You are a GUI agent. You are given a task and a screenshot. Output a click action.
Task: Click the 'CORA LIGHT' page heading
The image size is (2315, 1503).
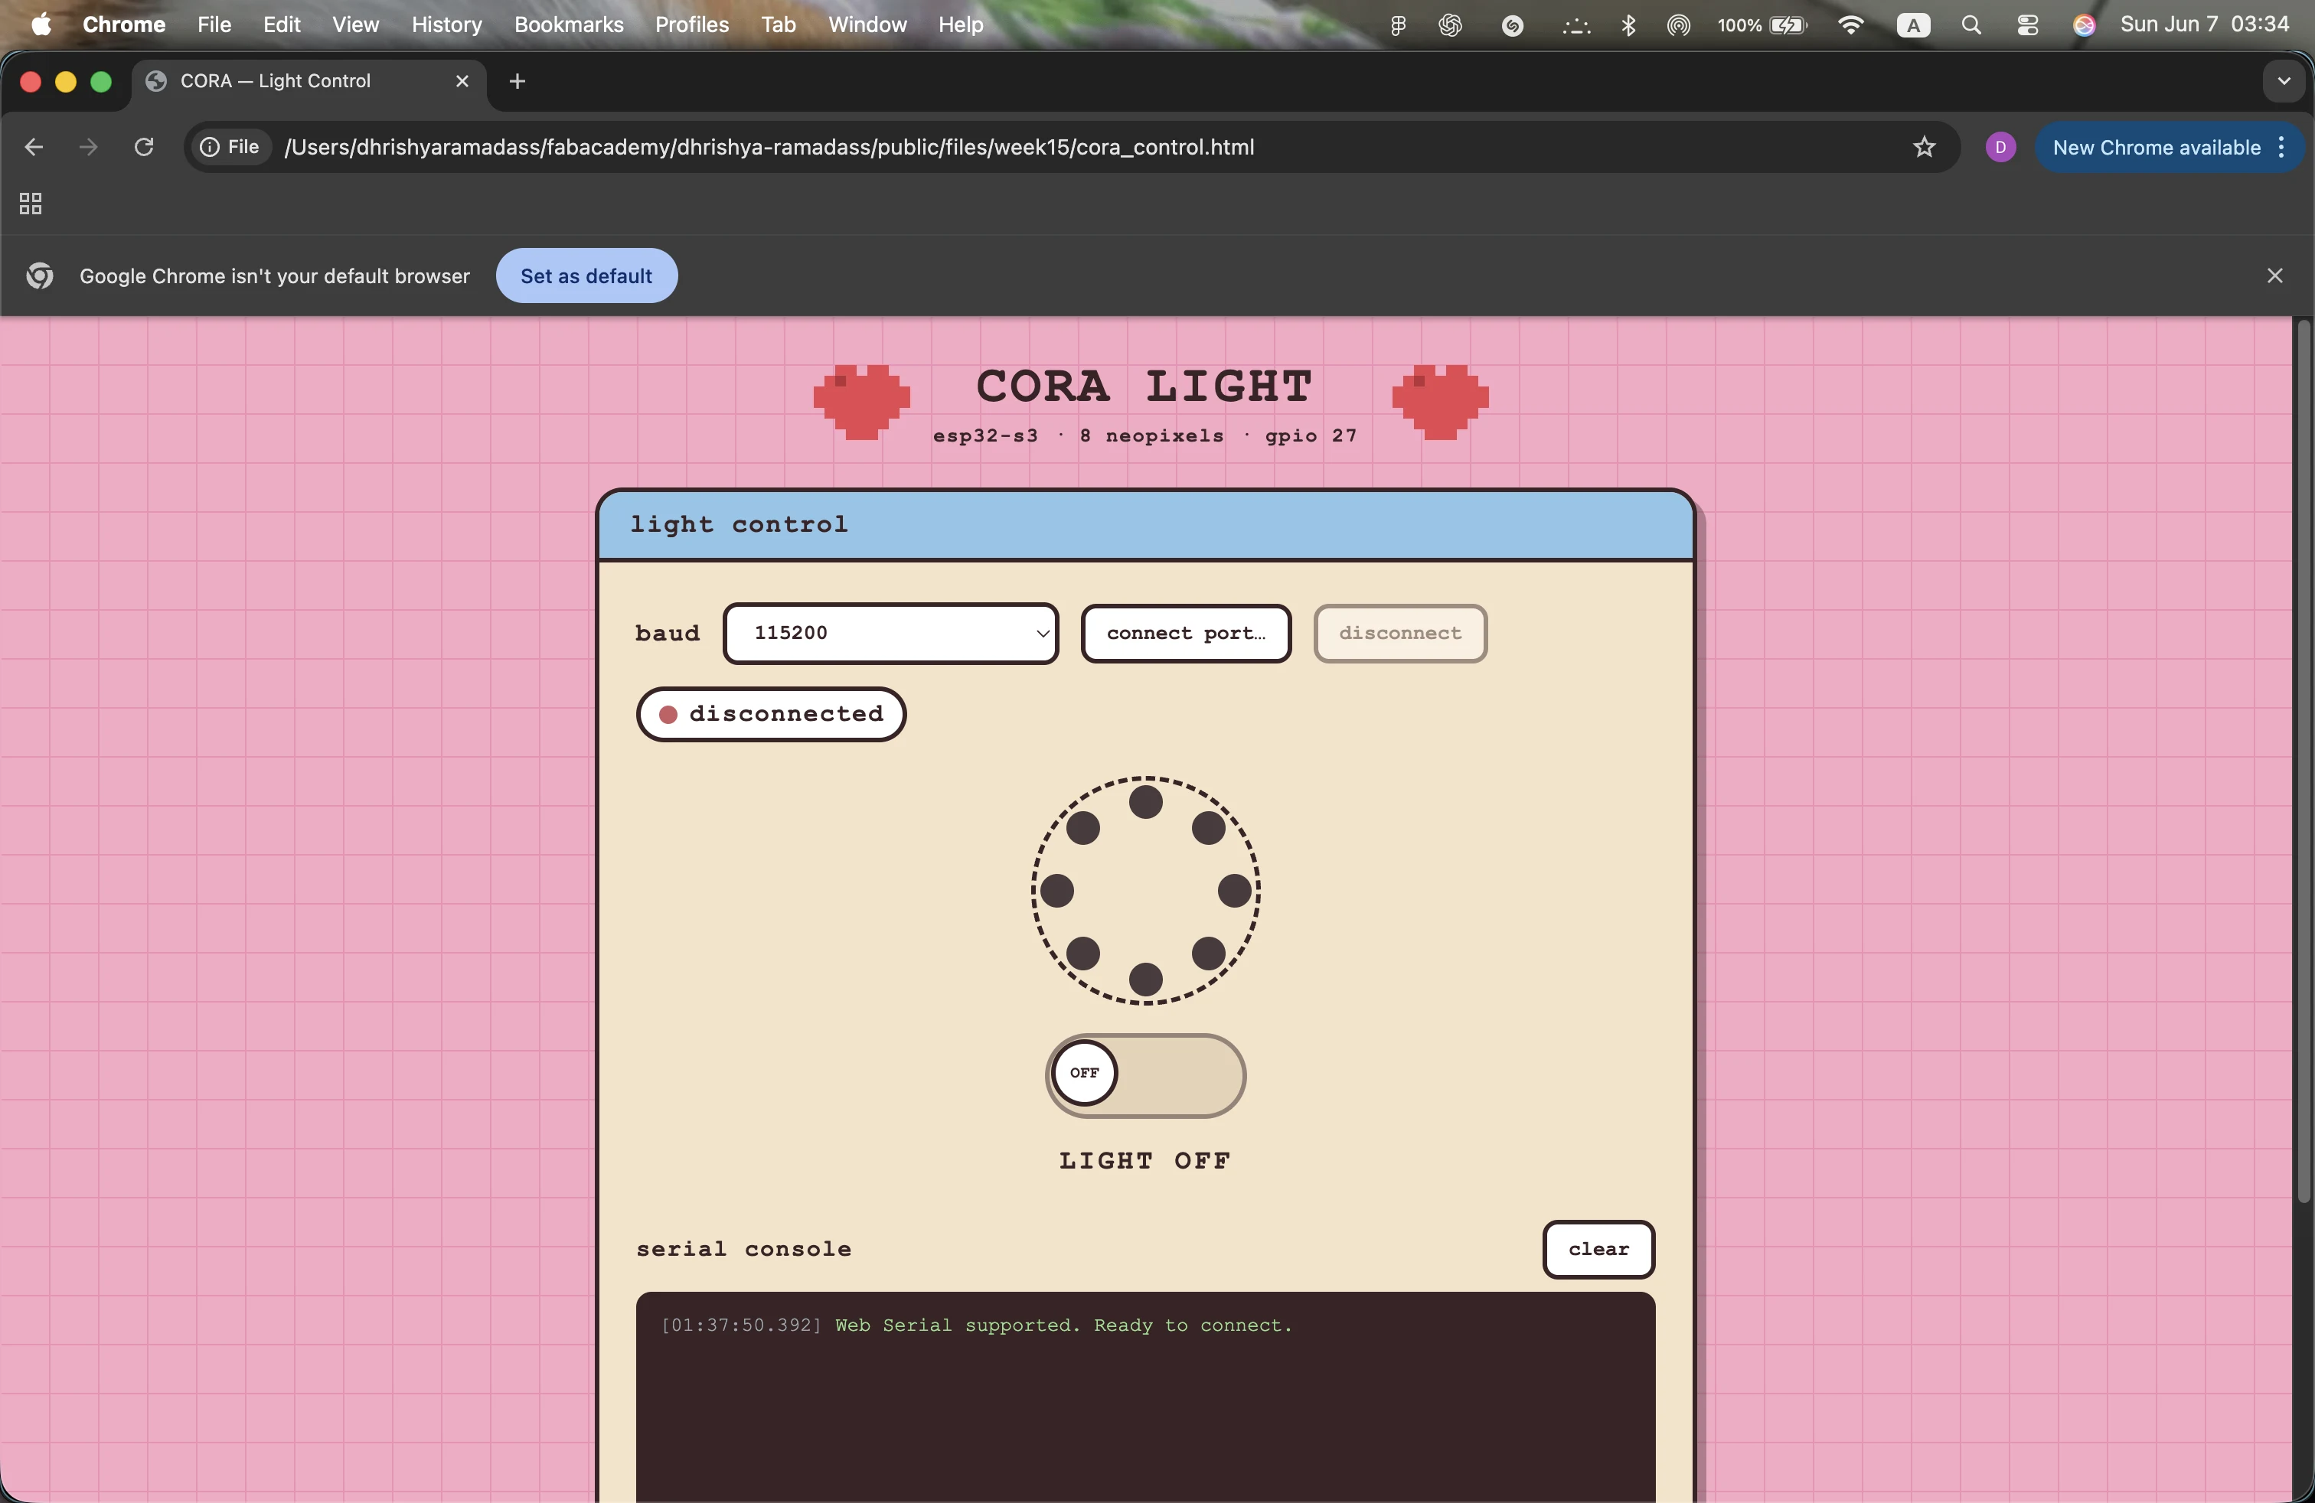point(1144,386)
